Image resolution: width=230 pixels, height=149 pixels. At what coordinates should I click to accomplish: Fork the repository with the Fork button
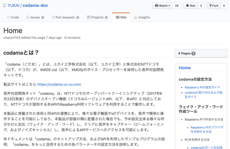214,6
